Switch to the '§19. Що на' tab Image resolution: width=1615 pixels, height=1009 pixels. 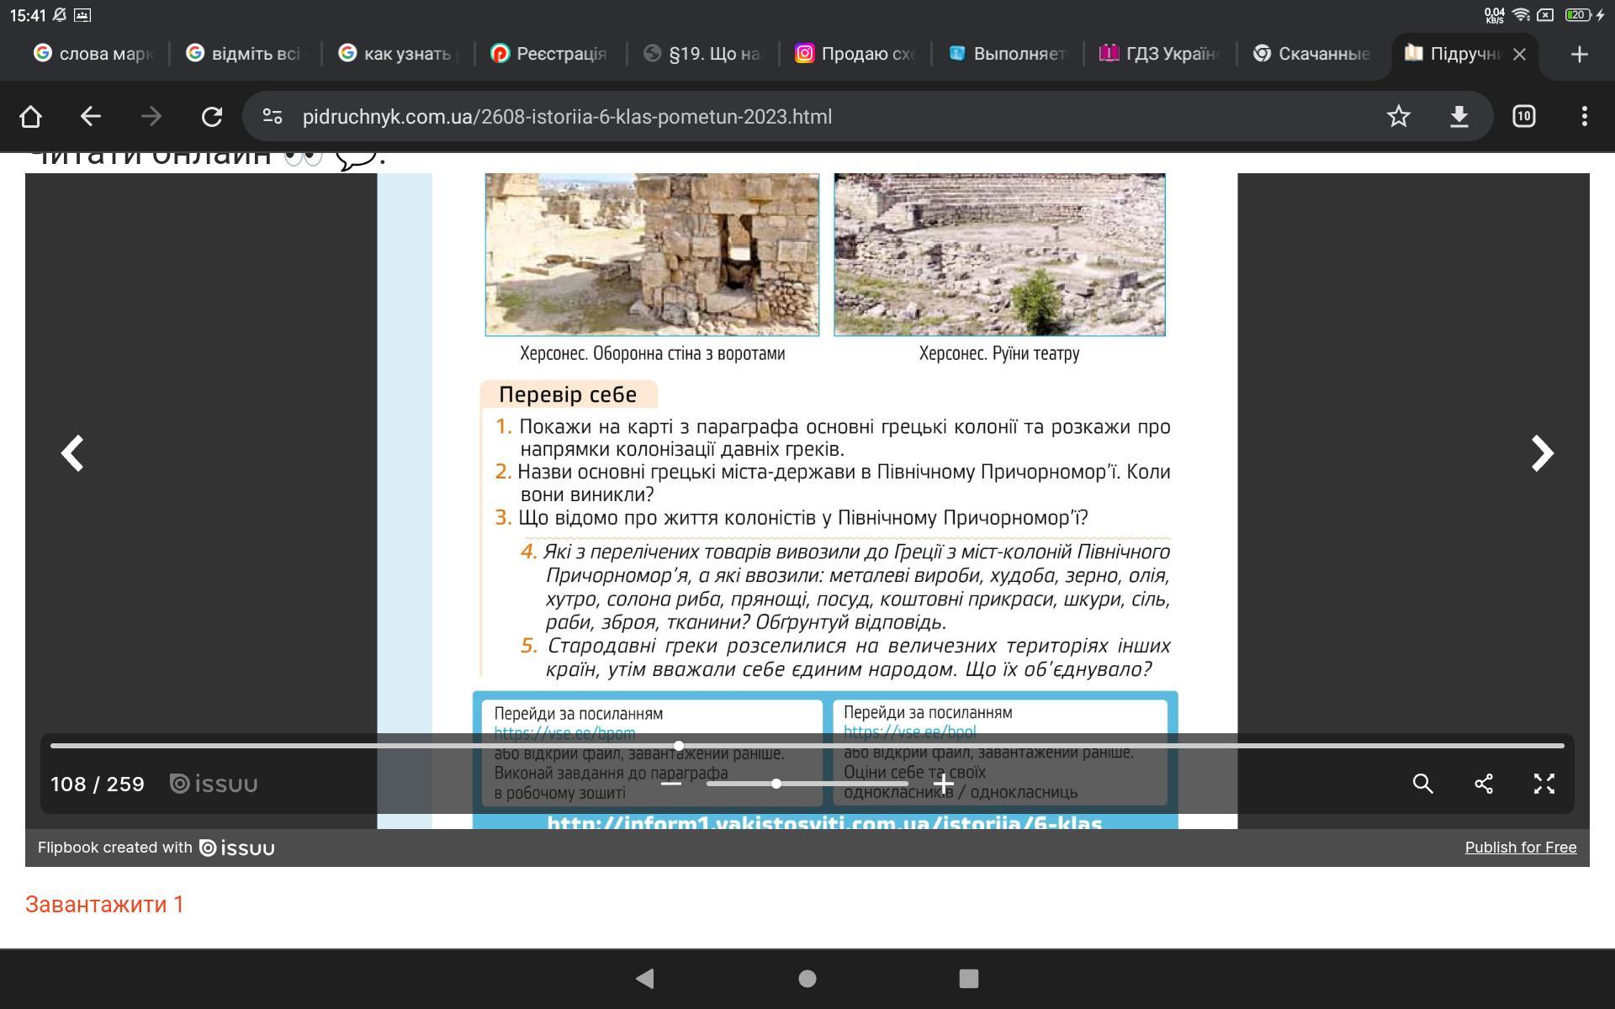click(x=702, y=54)
